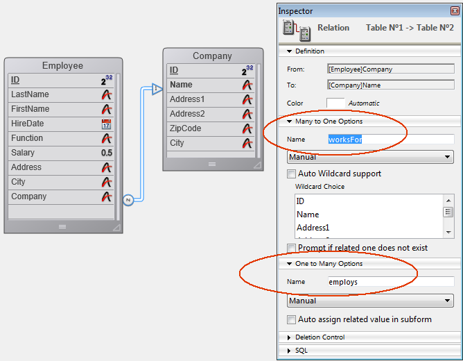Click the real number icon beside Salary

tap(106, 153)
